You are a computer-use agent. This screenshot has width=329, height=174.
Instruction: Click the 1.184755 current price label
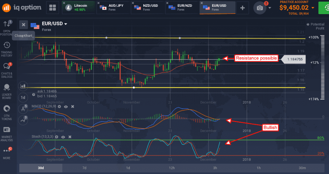pos(293,59)
